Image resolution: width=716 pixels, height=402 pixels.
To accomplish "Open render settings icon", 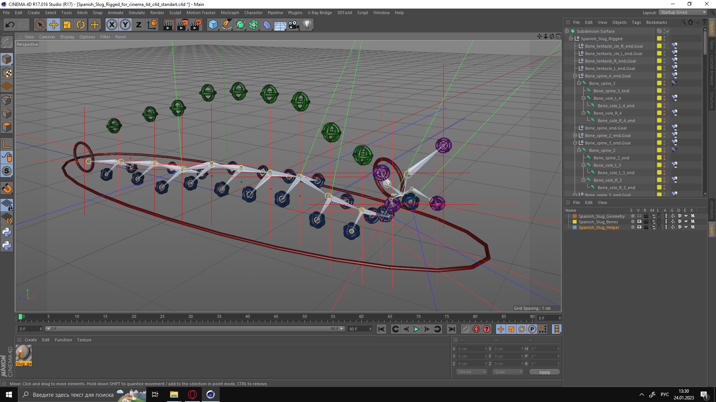I will click(196, 25).
